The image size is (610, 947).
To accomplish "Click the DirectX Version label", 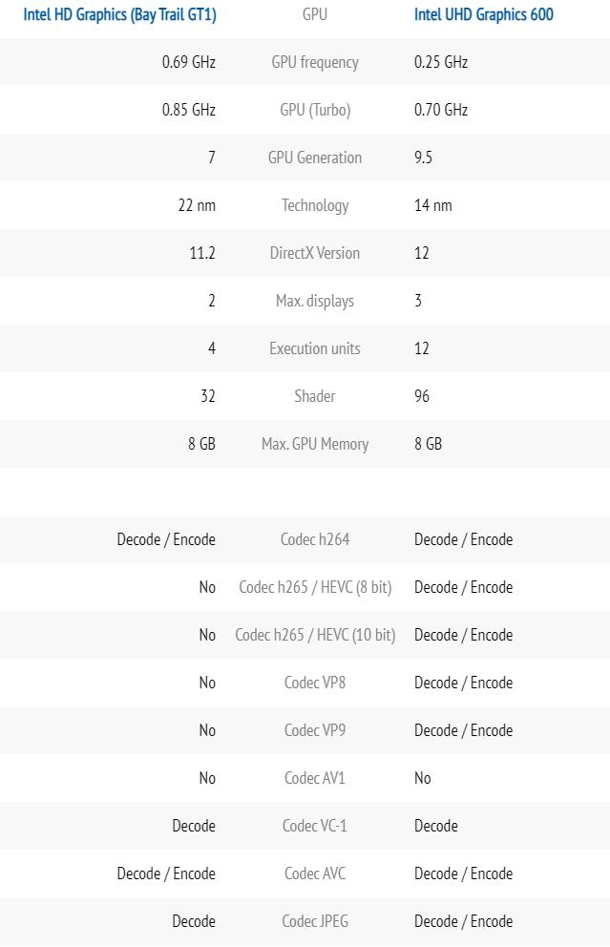I will [315, 253].
